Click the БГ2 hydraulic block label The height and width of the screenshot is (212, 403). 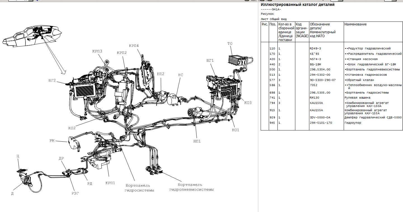pyautogui.click(x=52, y=81)
